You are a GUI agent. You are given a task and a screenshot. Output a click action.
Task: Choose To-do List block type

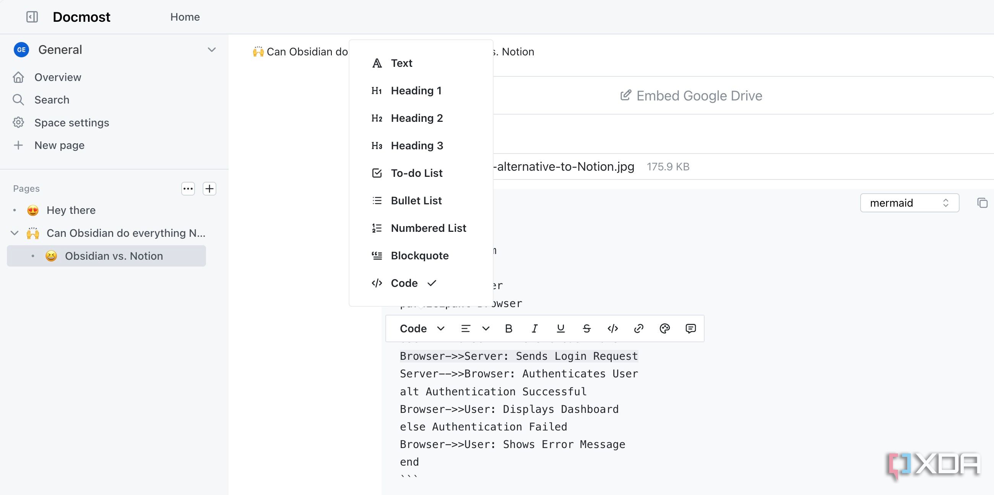421,173
